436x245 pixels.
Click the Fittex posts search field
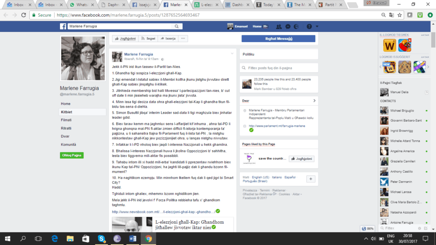click(x=278, y=68)
